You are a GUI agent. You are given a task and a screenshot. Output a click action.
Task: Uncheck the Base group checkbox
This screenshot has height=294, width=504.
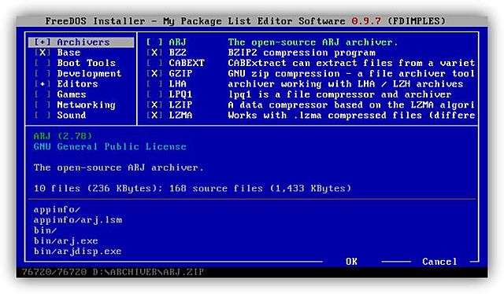pos(43,53)
